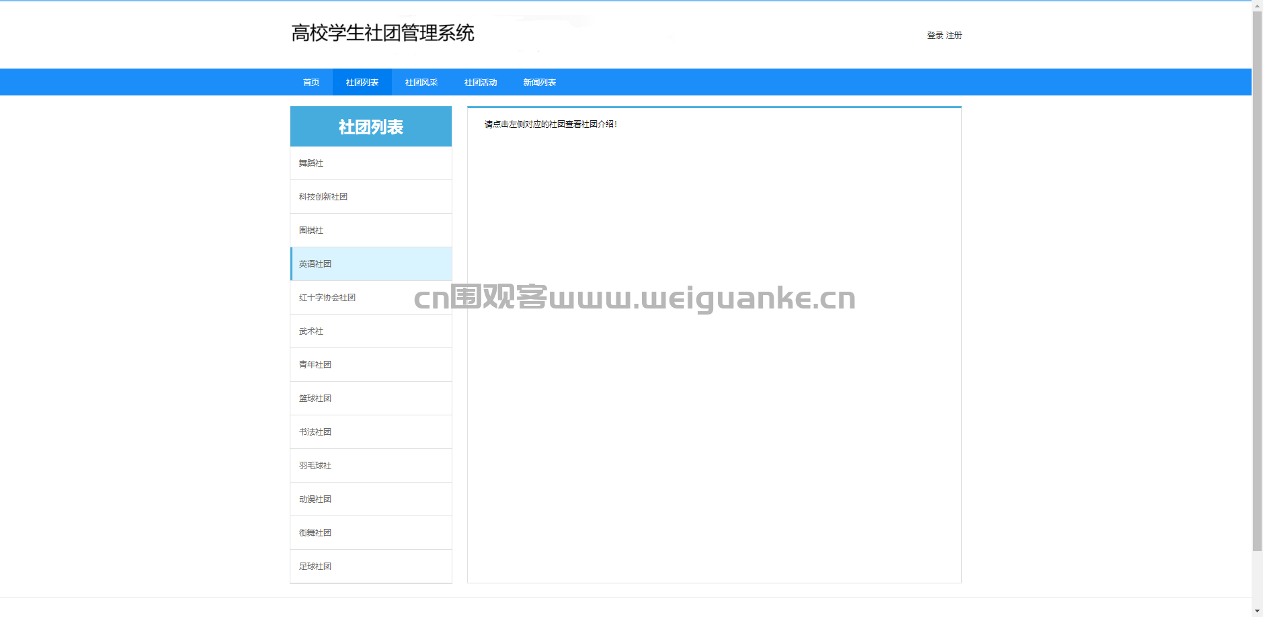Open 武术社 in the sidebar
The width and height of the screenshot is (1263, 617).
point(371,331)
